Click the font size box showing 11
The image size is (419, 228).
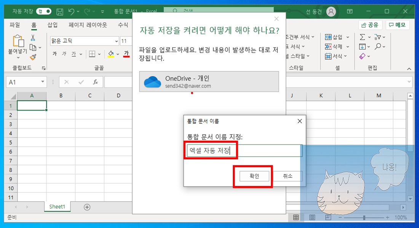[126, 41]
